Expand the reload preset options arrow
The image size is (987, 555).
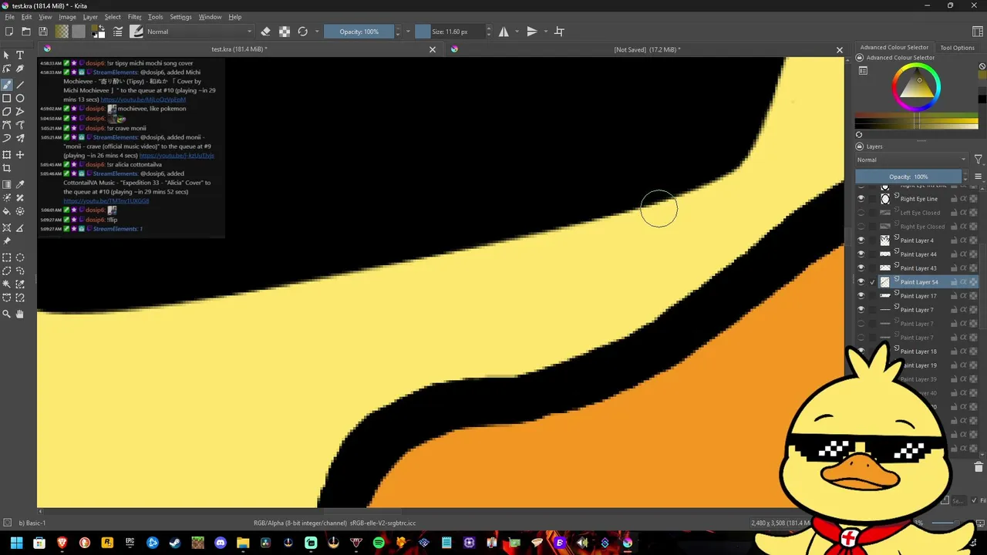click(316, 32)
